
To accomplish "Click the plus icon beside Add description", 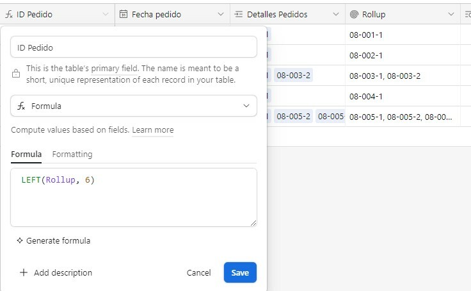I will (24, 272).
